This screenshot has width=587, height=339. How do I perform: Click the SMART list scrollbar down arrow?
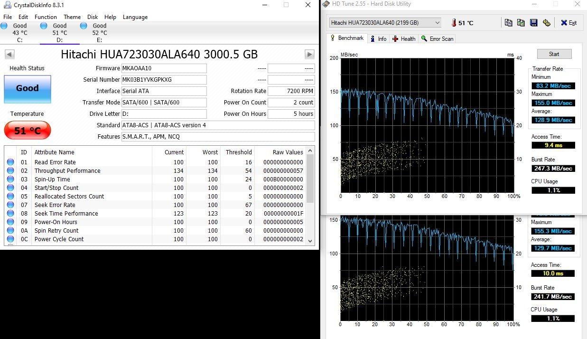coord(311,241)
